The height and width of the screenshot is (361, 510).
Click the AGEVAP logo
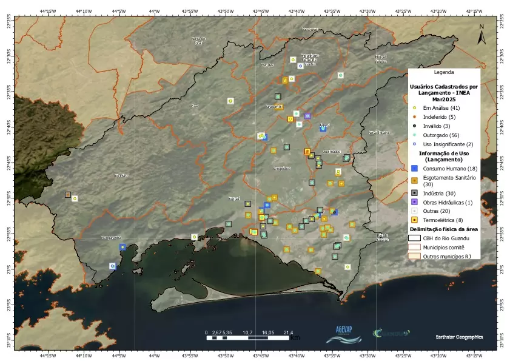click(x=343, y=335)
